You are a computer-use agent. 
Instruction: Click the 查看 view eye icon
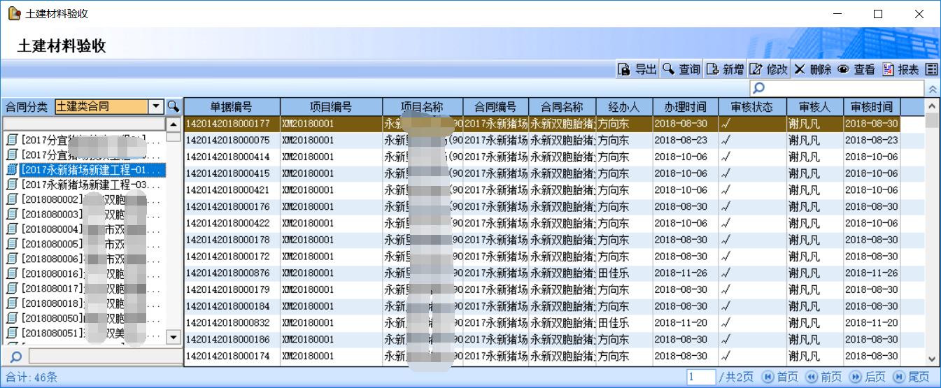(x=856, y=69)
